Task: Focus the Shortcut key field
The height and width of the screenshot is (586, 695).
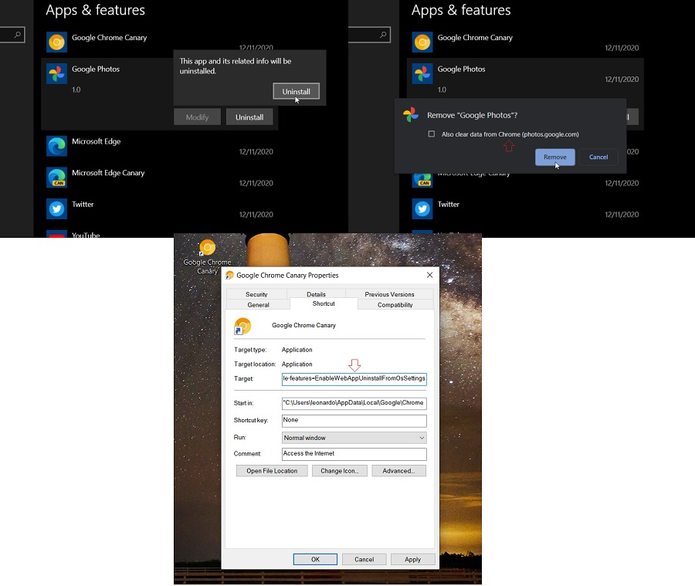Action: pyautogui.click(x=354, y=421)
